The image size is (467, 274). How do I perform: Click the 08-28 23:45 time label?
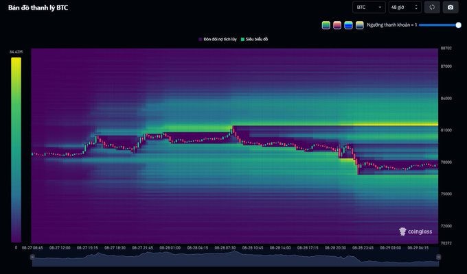point(363,247)
